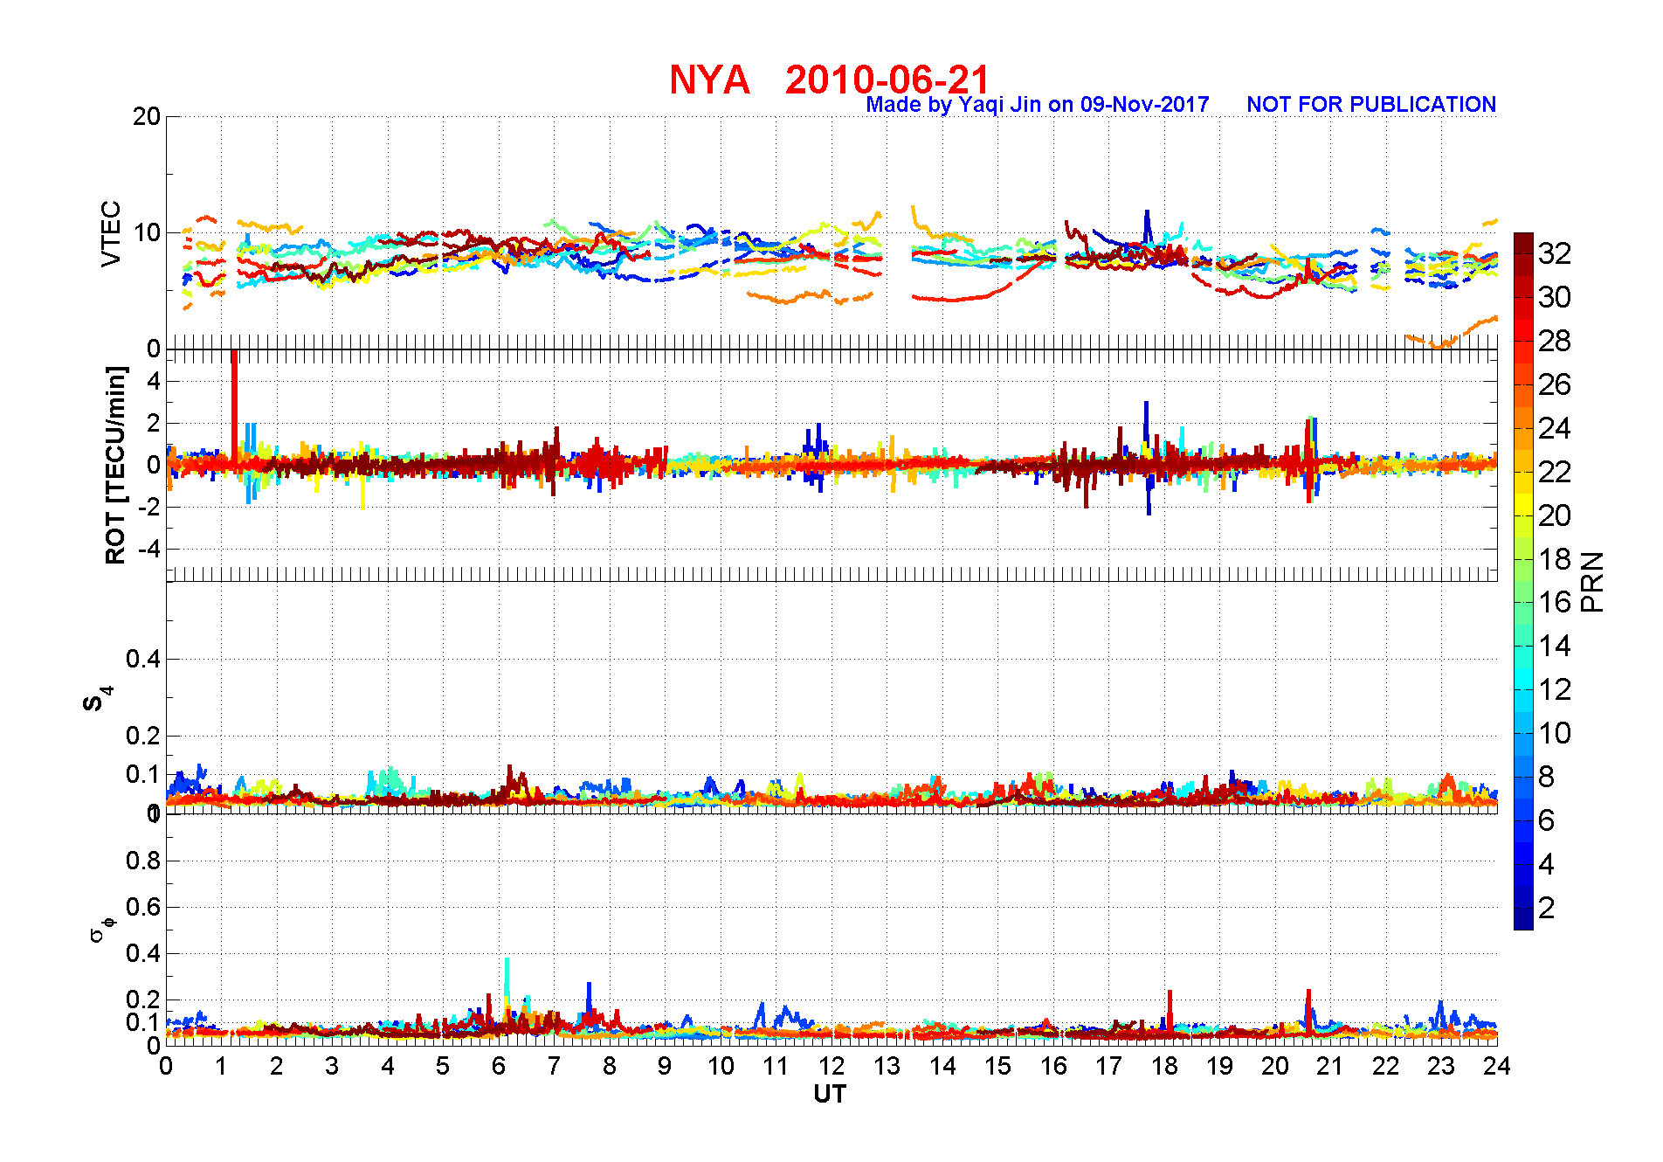Click the plot title 'NYA 2010-06-21'
Image resolution: width=1663 pixels, height=1162 pixels.
[x=829, y=80]
